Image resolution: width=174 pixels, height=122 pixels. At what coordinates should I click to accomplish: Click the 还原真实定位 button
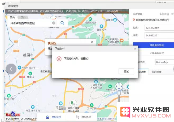click(156, 53)
